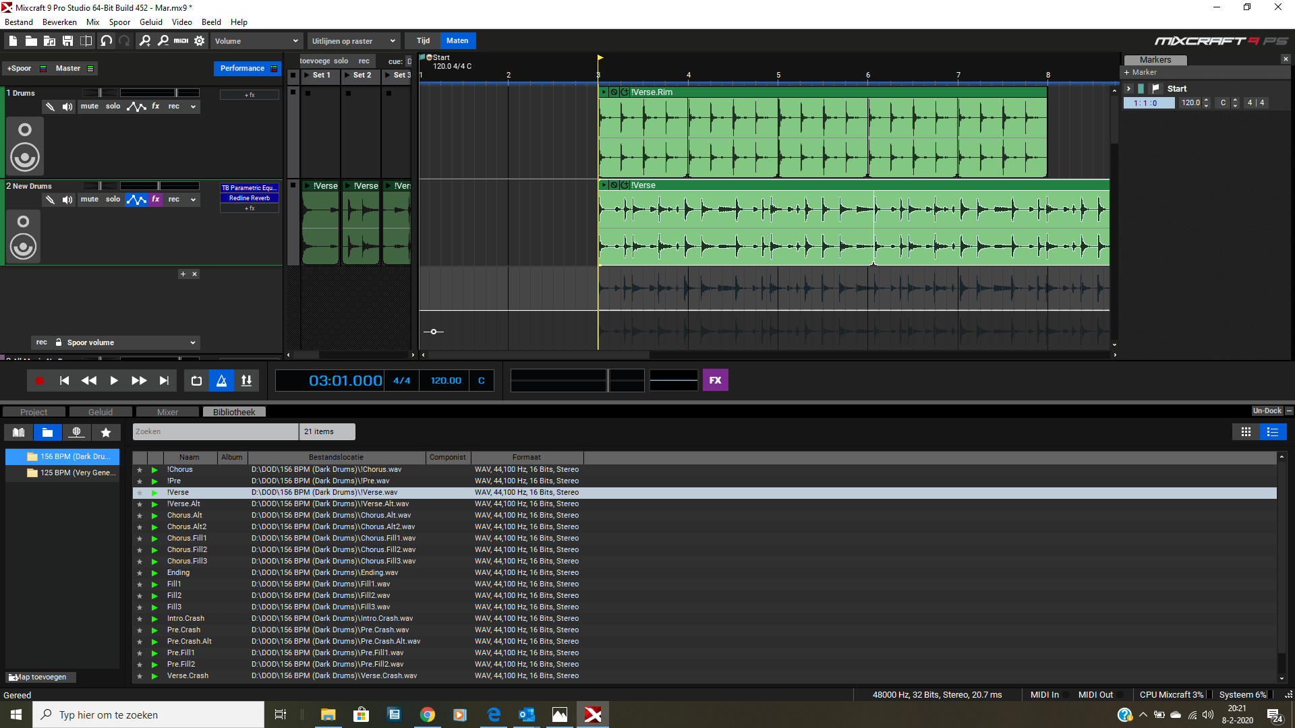Switch library to grid view icon
The height and width of the screenshot is (728, 1295).
(1246, 432)
